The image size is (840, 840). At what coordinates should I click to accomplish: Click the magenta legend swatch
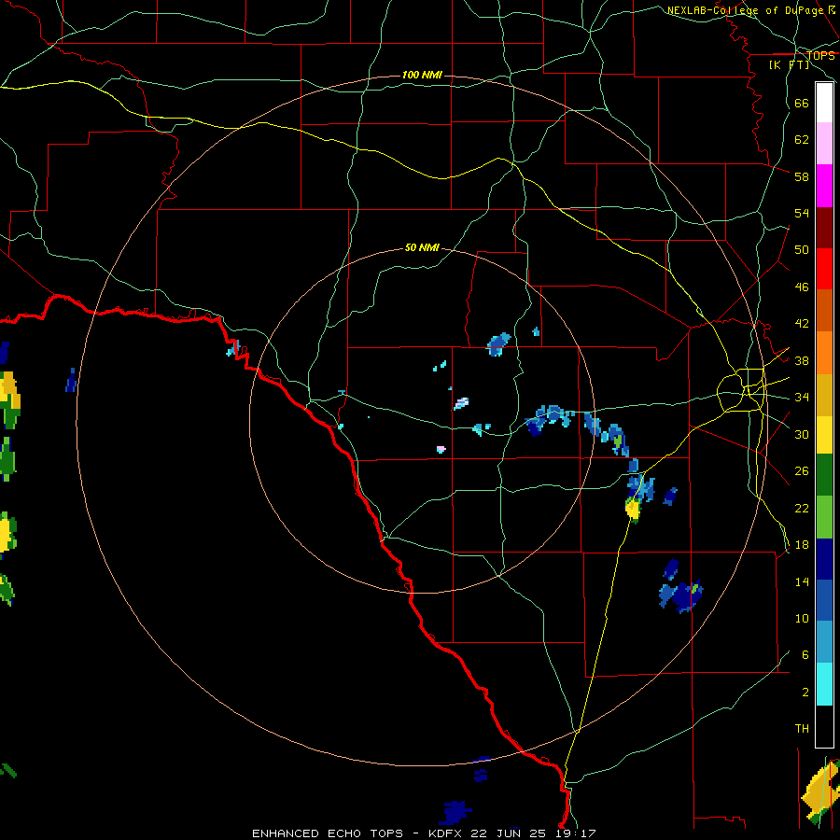point(824,186)
